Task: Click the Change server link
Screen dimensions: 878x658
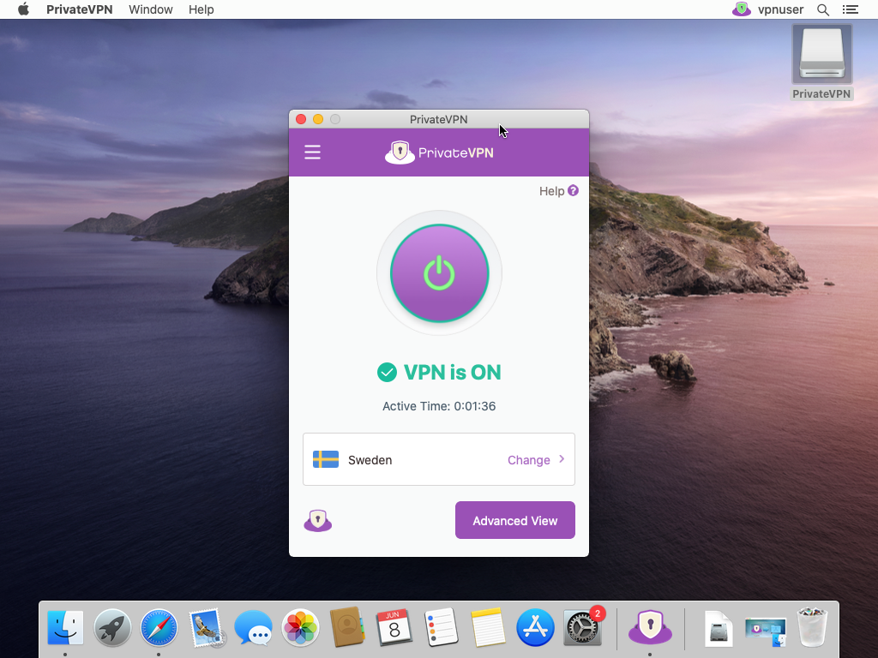Action: tap(528, 460)
